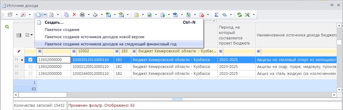343x110 pixels.
Task: Open dropdown next to the Print icon
Action: click(x=89, y=15)
